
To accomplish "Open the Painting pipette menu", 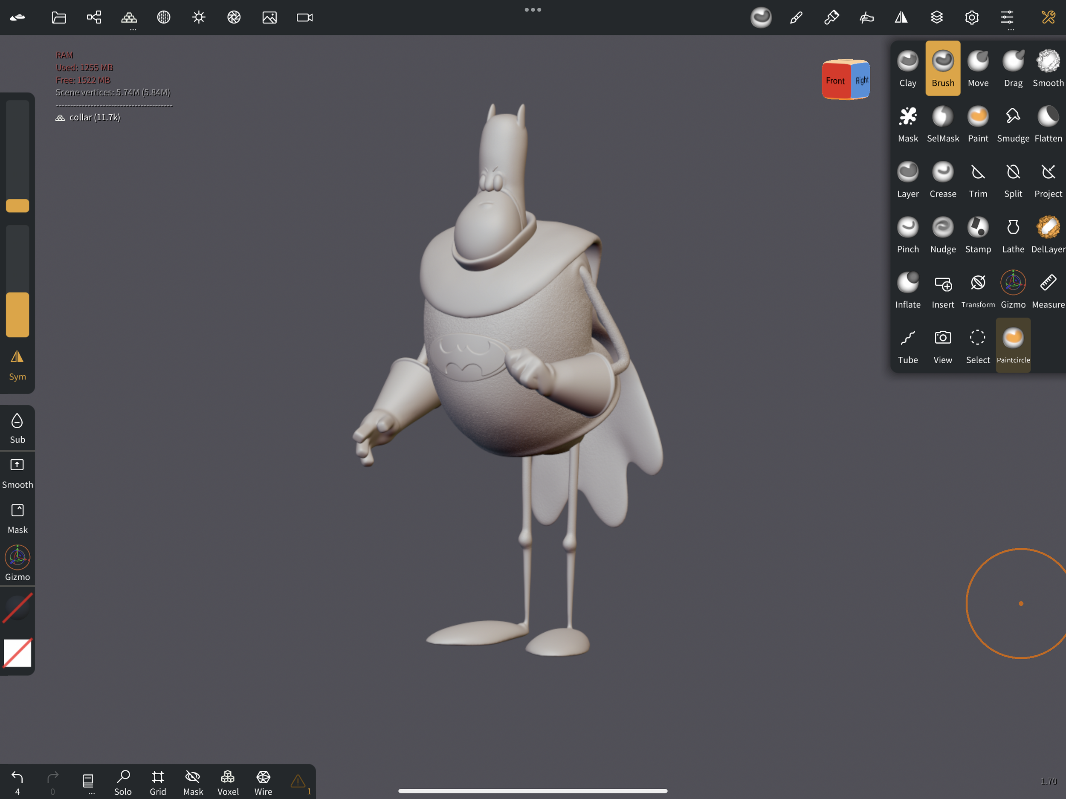I will coord(831,18).
